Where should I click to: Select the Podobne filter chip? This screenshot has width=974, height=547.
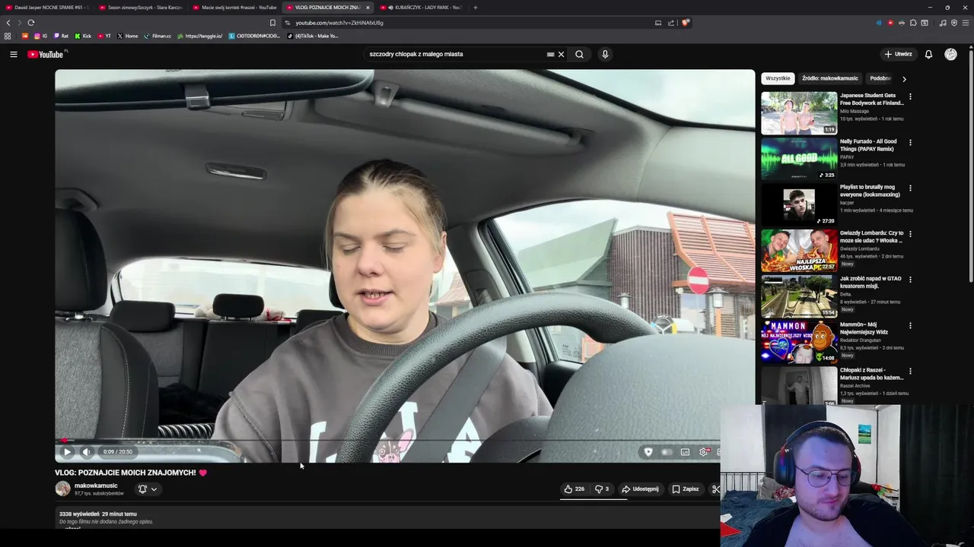[880, 78]
